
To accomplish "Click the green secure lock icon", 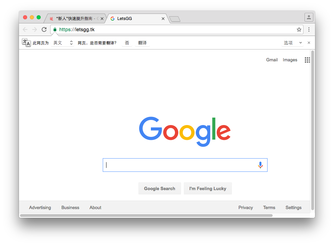I will [x=55, y=29].
